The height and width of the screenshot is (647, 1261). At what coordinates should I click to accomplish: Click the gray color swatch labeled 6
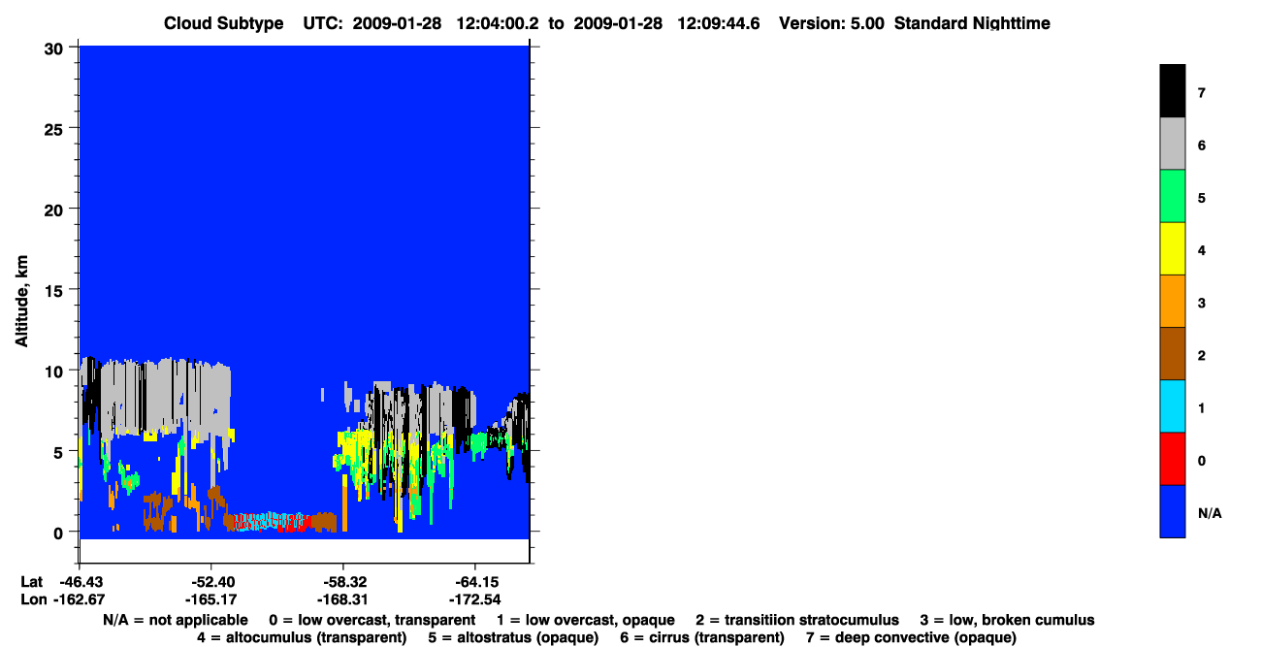pyautogui.click(x=1172, y=144)
